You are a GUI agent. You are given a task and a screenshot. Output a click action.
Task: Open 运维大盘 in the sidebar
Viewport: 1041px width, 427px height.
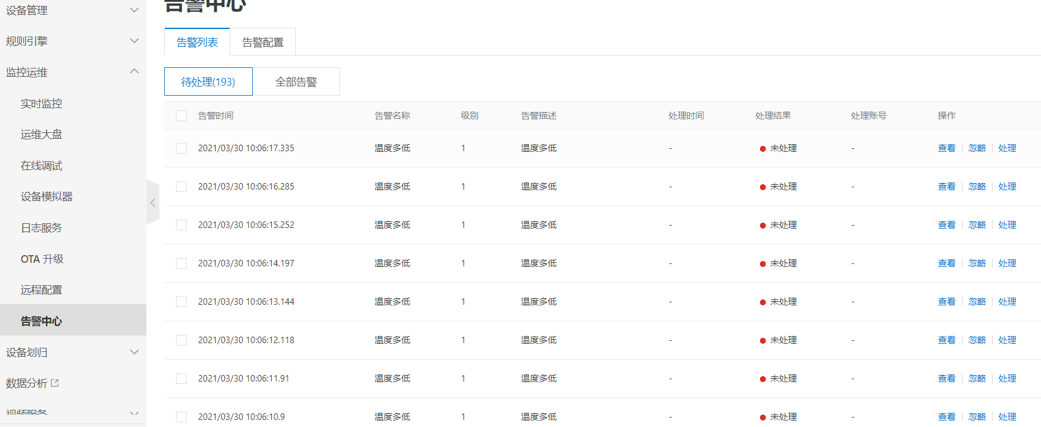[41, 134]
